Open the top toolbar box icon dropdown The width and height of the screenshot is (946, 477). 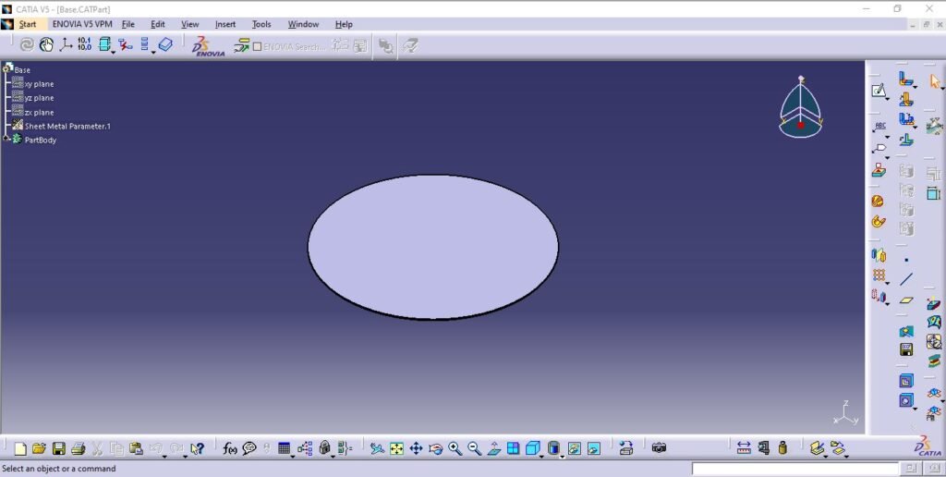point(113,53)
